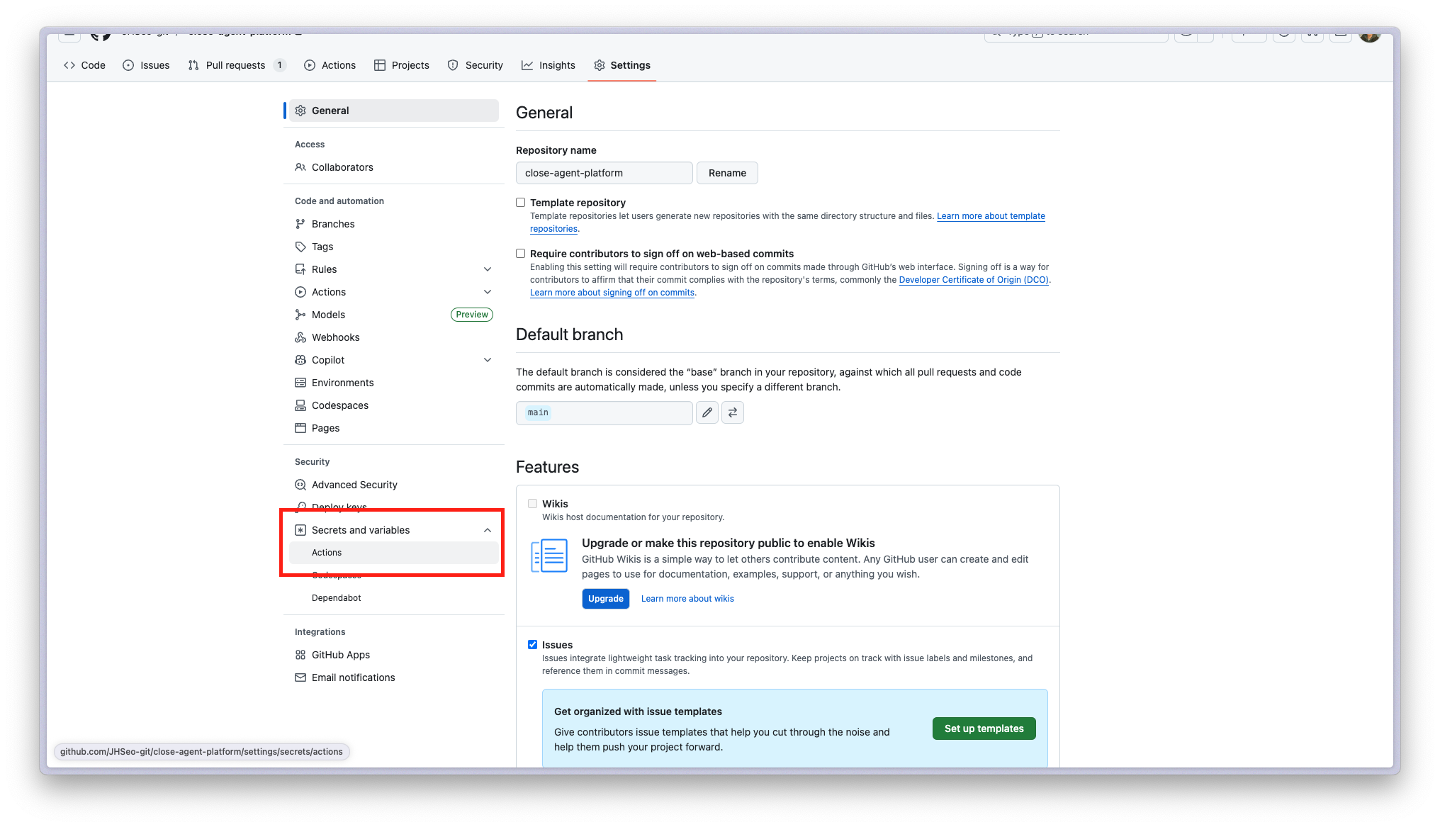
Task: Open Branches settings in the sidebar
Action: 332,224
